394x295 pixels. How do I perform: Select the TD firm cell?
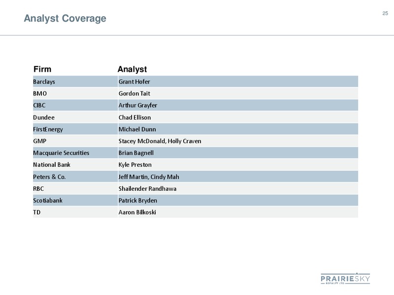click(x=75, y=212)
